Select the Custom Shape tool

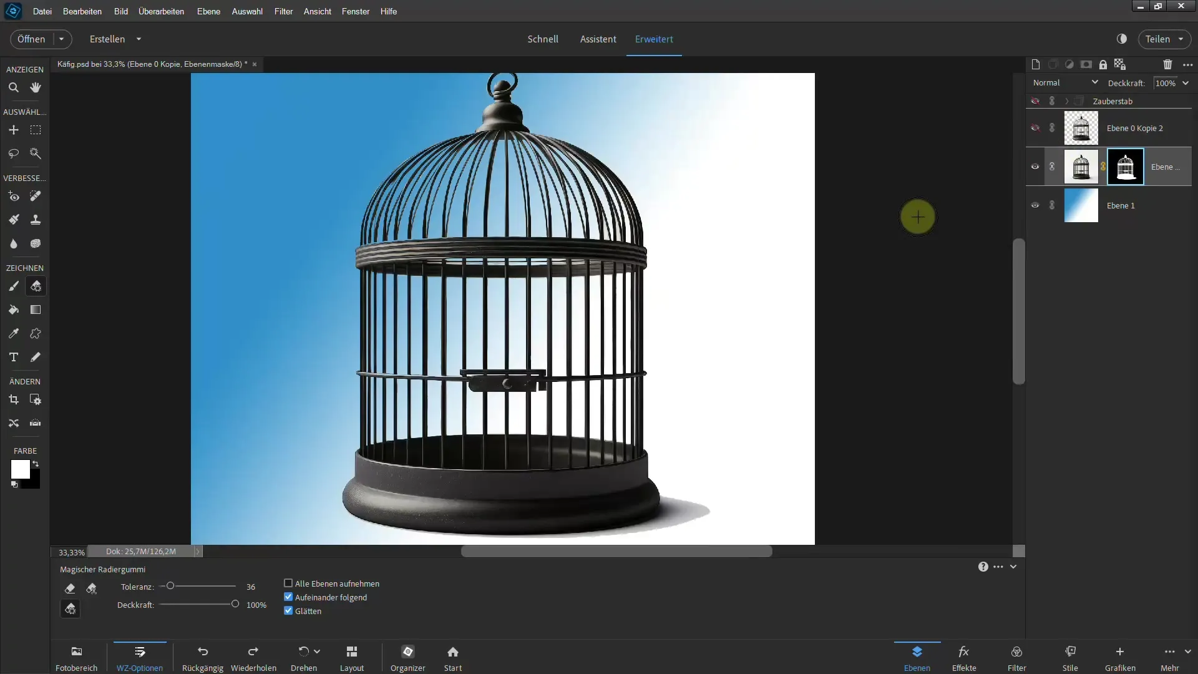36,333
